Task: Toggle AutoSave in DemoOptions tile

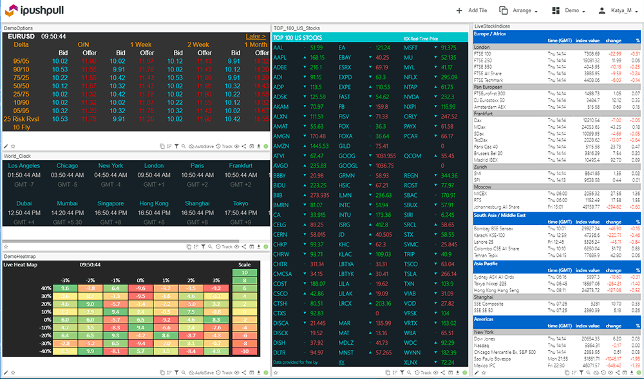Action: tap(201, 146)
